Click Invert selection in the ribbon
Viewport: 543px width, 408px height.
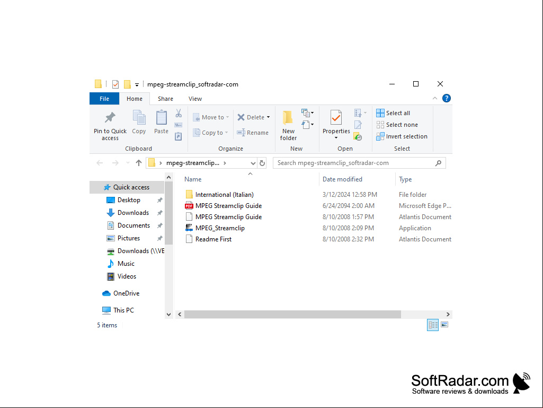(402, 136)
